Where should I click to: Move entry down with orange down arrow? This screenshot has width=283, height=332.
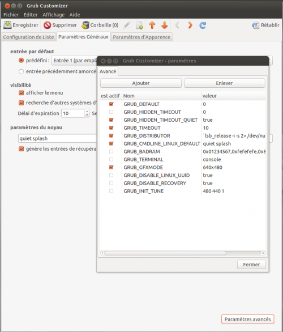click(x=164, y=25)
